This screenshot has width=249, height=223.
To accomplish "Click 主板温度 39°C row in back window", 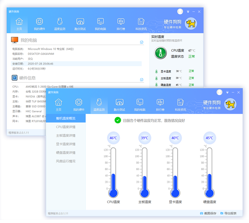I will 175,78.
